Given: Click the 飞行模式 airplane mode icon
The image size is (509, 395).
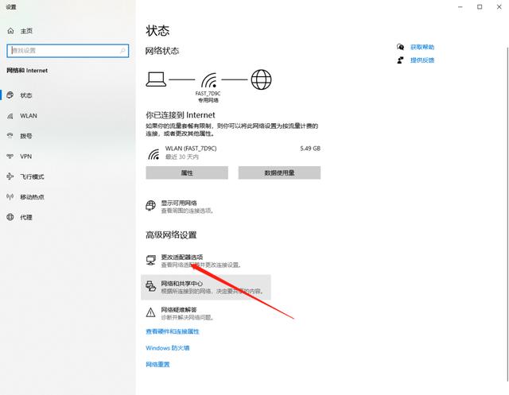Looking at the screenshot, I should pyautogui.click(x=10, y=176).
